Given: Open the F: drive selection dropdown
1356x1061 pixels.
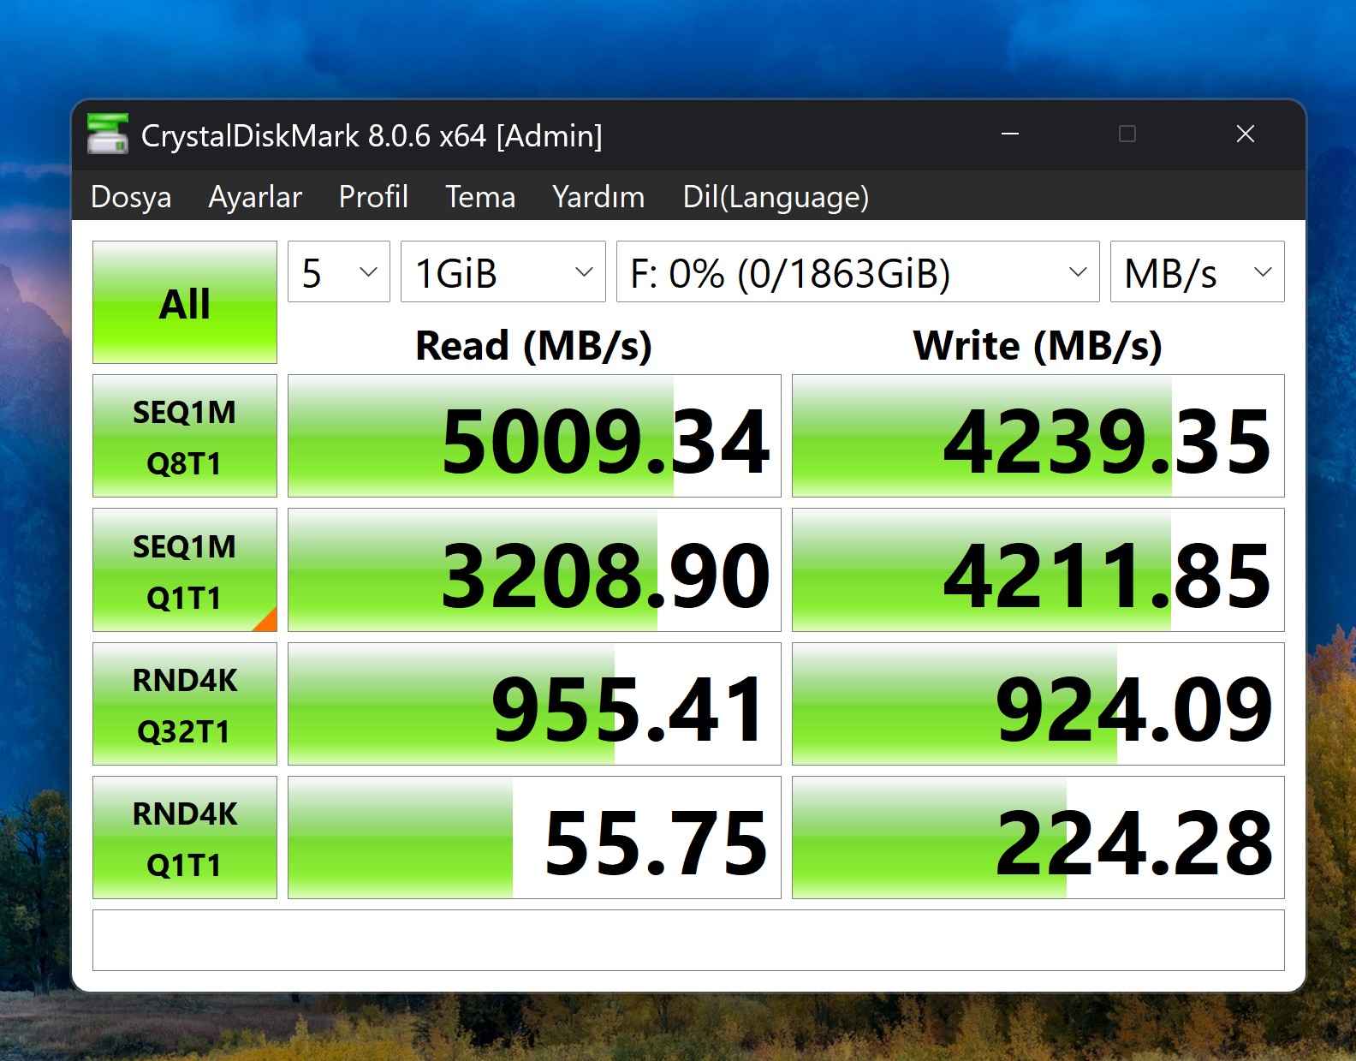Looking at the screenshot, I should point(857,272).
